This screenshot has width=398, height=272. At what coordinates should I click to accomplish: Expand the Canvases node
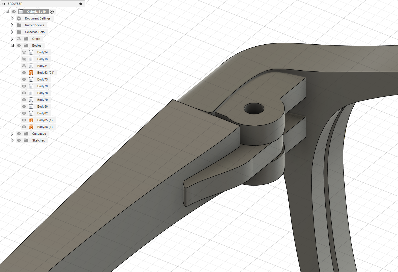click(12, 134)
